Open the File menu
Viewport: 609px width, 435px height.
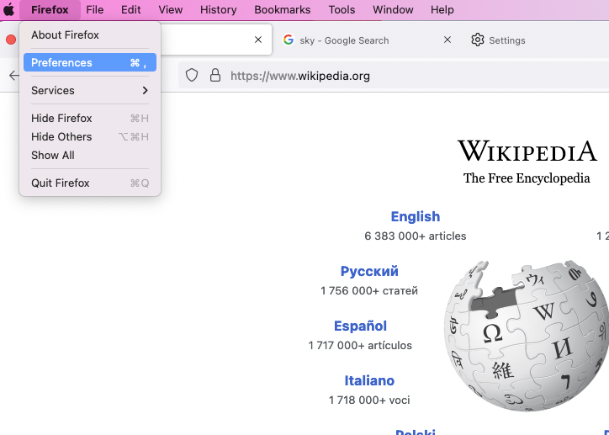(x=95, y=10)
